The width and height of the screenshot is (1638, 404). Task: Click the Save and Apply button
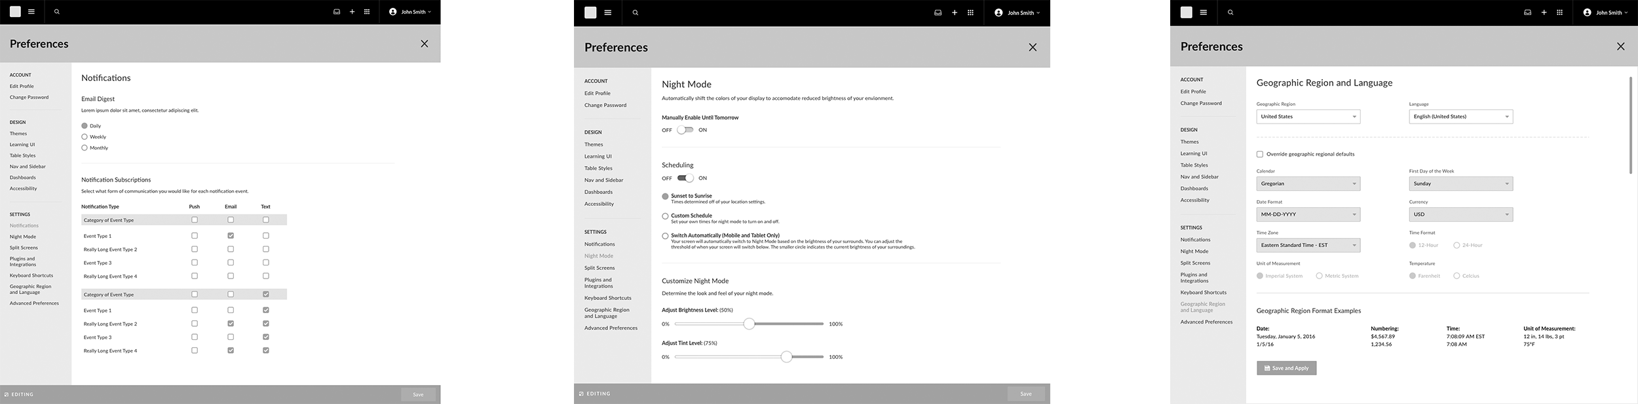point(1286,368)
